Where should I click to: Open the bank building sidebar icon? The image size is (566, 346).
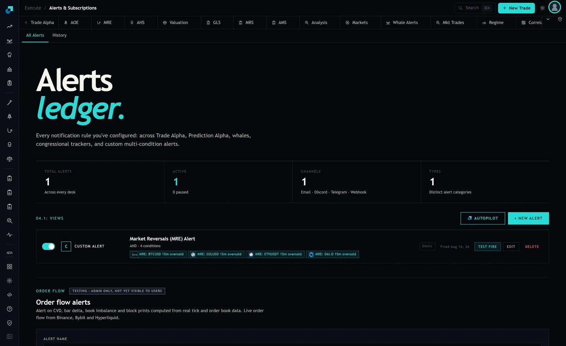click(x=10, y=69)
